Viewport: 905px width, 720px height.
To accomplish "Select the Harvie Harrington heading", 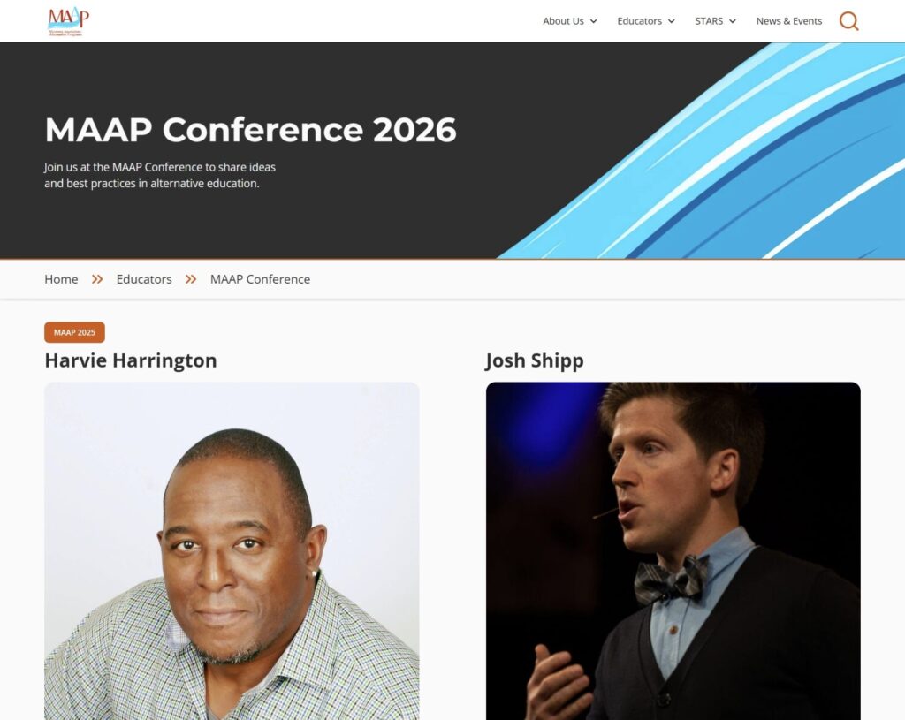I will [x=131, y=360].
